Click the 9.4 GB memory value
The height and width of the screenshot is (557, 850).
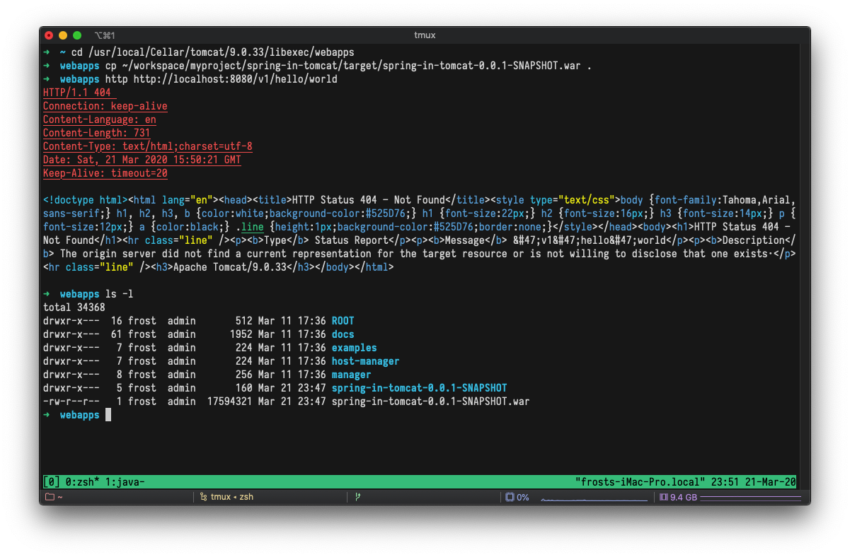pos(684,497)
